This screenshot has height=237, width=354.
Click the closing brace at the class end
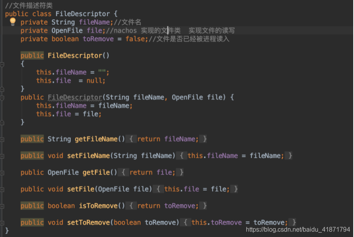coord(7,230)
